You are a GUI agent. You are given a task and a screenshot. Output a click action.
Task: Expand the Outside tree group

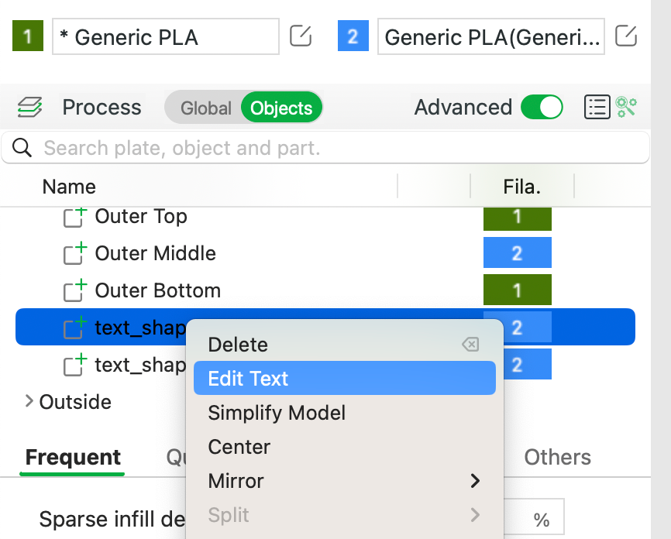29,401
